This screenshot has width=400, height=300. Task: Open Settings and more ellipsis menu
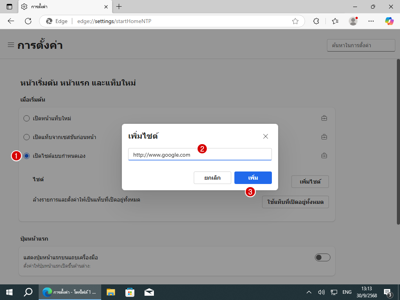[371, 21]
